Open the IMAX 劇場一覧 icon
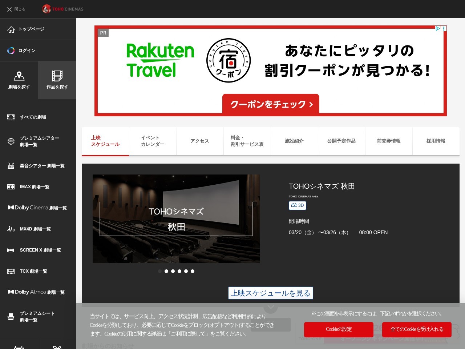The height and width of the screenshot is (349, 465). pyautogui.click(x=11, y=186)
